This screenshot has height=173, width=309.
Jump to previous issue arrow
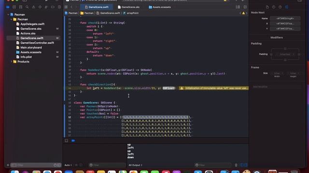240,13
